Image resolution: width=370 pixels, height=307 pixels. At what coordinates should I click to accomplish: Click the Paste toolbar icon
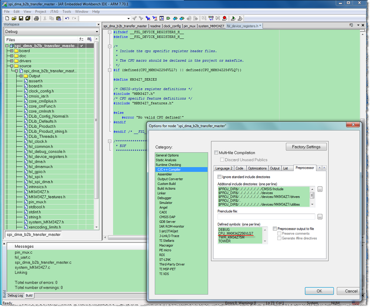coord(59,18)
